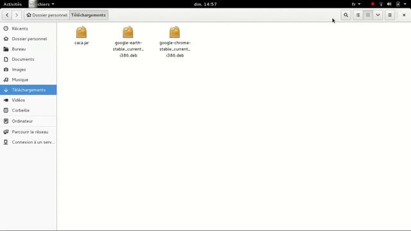
Task: Click the red recording indicator
Action: (372, 4)
